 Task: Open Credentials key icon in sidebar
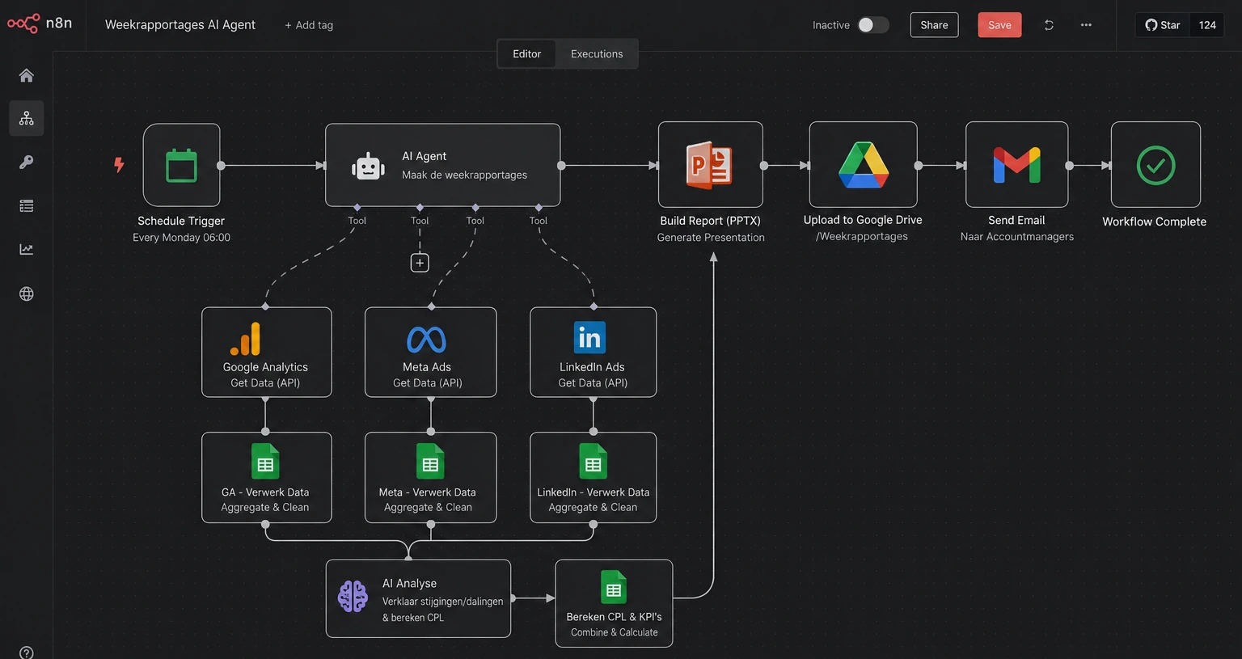pos(27,163)
